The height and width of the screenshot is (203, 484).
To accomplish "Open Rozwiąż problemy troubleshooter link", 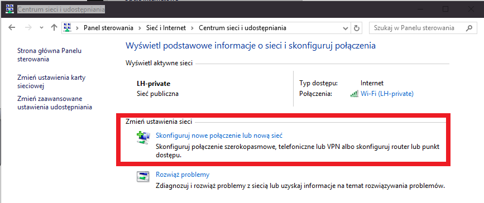I will tap(183, 175).
